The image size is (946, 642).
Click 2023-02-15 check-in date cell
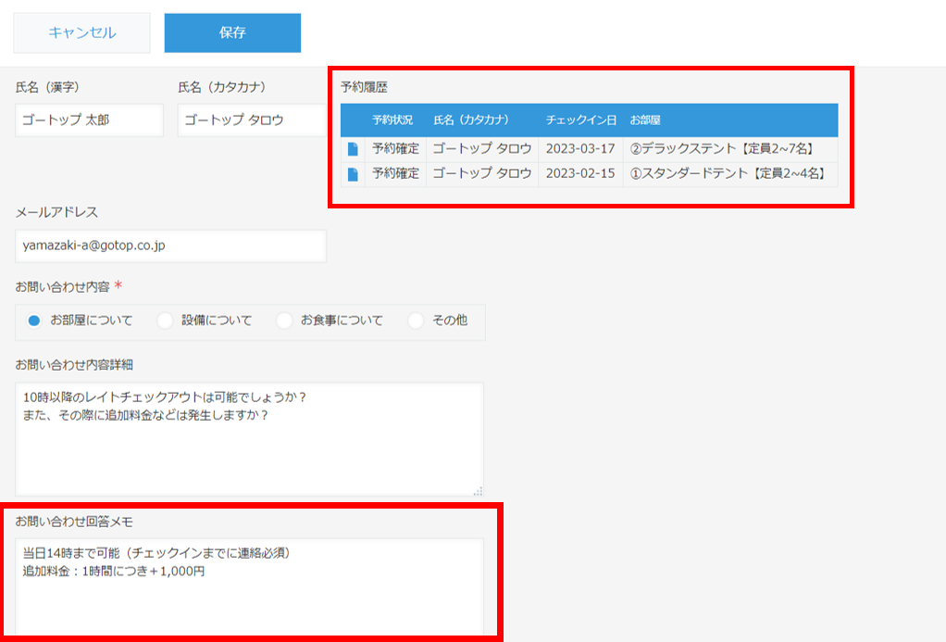tap(580, 174)
